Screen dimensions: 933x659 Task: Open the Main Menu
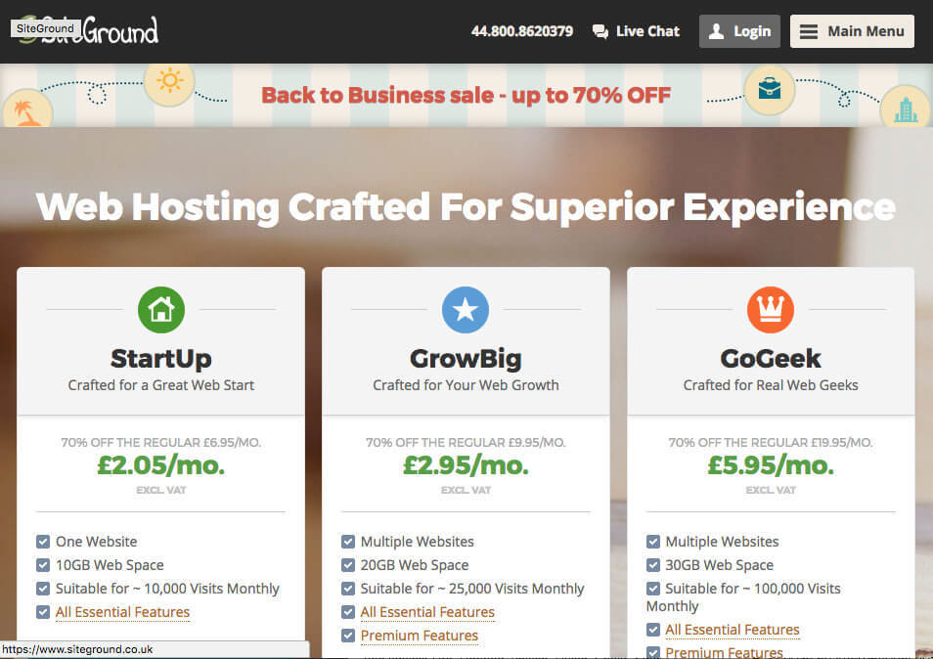click(852, 31)
